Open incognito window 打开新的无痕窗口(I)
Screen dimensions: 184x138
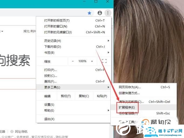coord(74,32)
